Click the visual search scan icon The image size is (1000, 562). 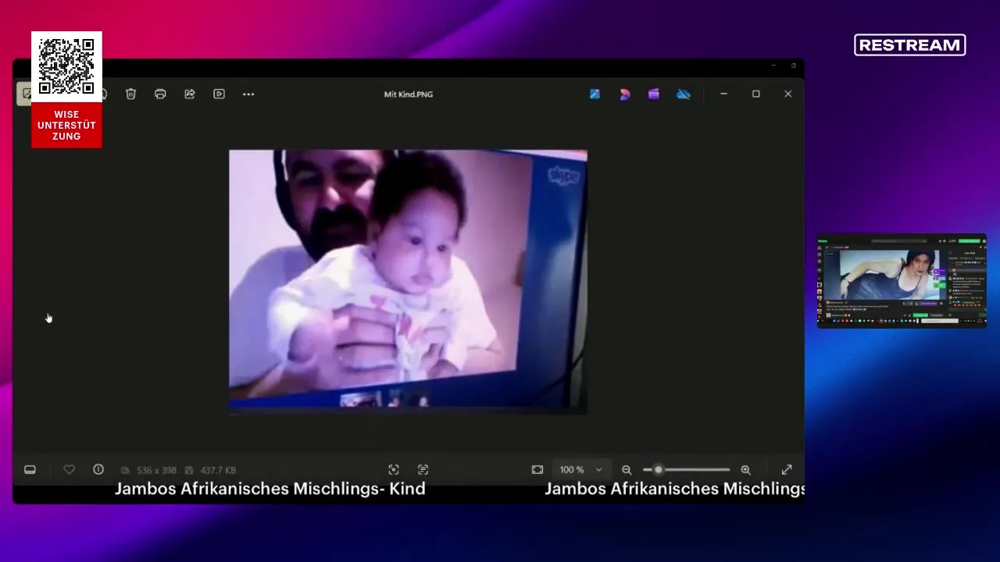point(394,469)
